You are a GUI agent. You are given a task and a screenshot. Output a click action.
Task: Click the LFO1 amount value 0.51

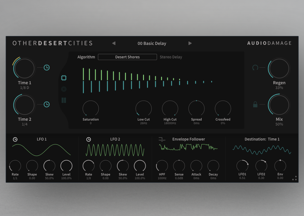(242, 178)
